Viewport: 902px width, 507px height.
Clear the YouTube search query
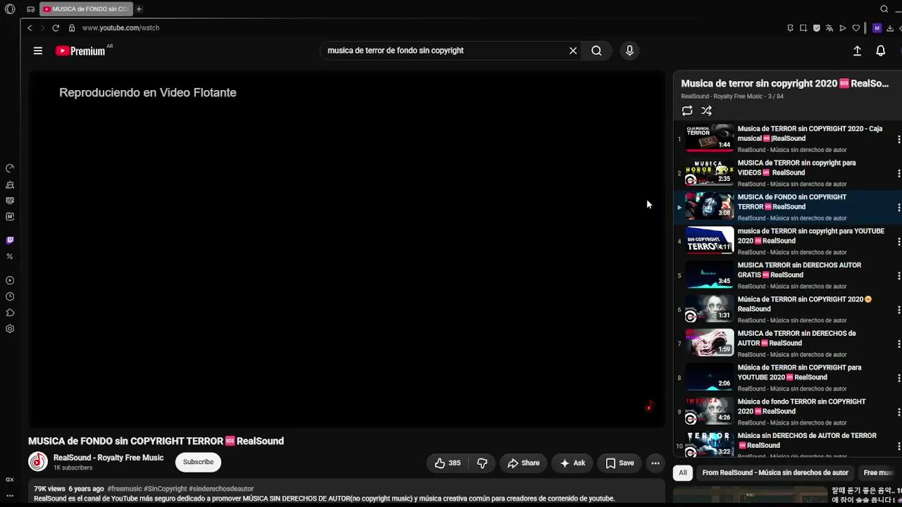[573, 51]
